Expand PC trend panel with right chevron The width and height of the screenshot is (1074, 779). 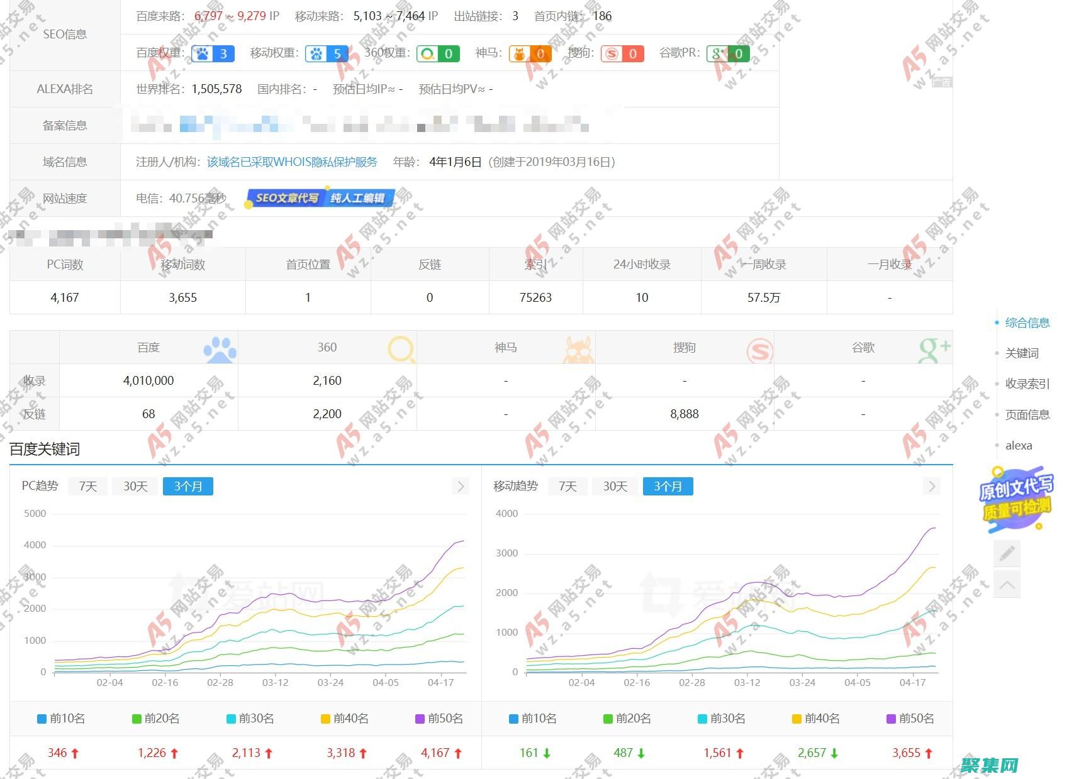pyautogui.click(x=461, y=486)
